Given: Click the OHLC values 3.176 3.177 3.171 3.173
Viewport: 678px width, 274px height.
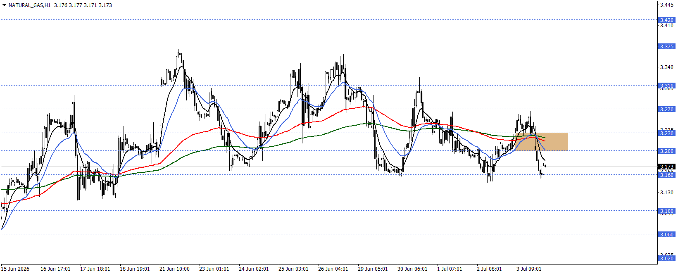Looking at the screenshot, I should coord(83,5).
